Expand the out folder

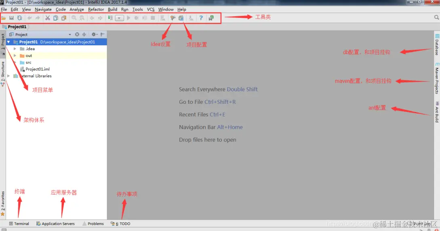(x=15, y=55)
